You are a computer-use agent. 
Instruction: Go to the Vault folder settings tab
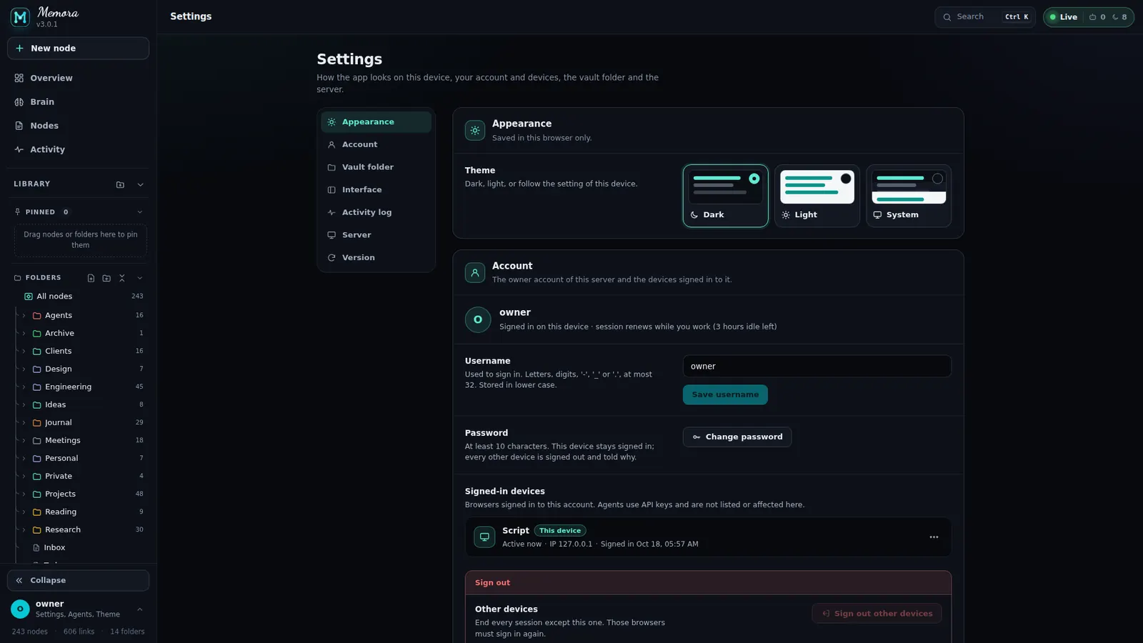tap(376, 167)
